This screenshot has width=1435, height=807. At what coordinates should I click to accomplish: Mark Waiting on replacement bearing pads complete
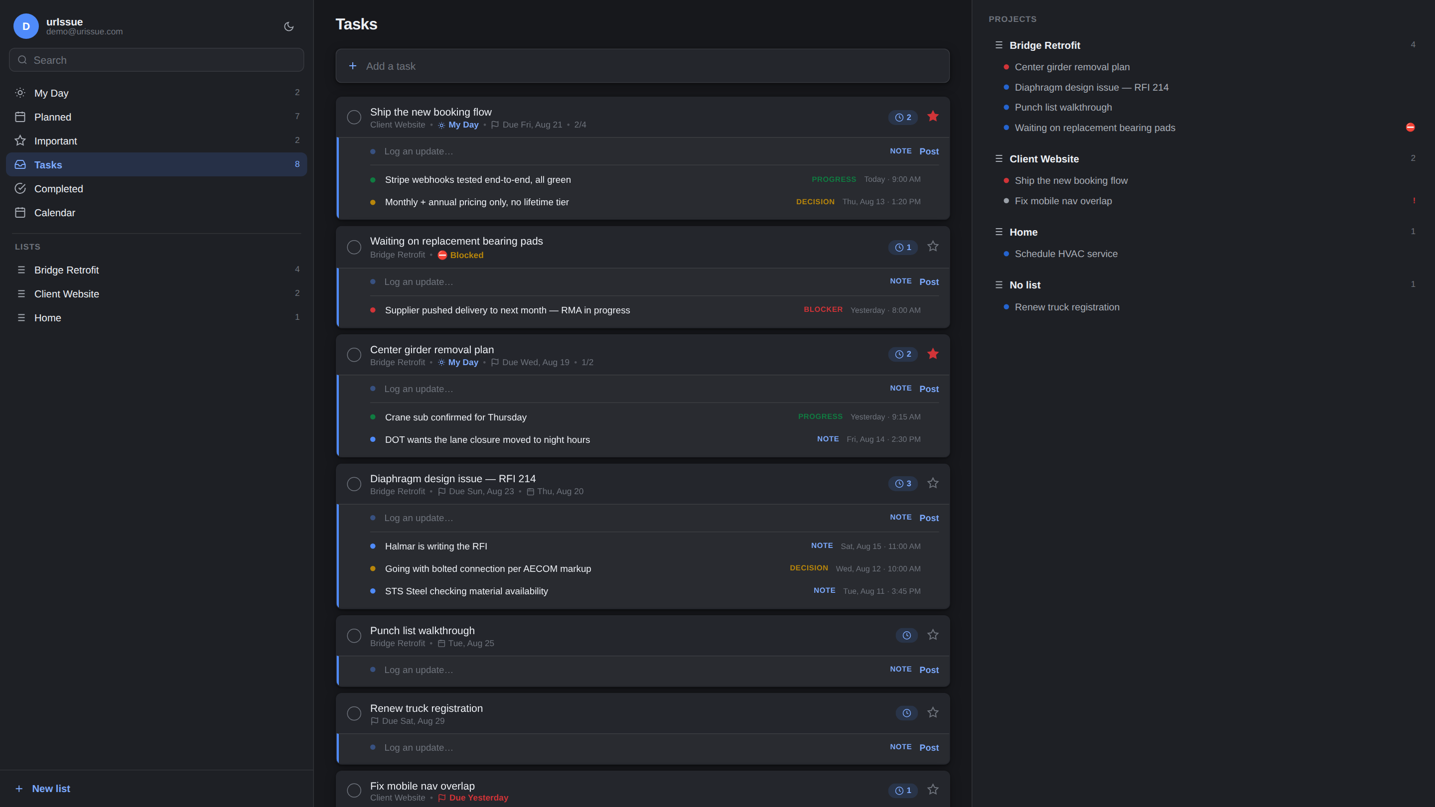(x=354, y=247)
